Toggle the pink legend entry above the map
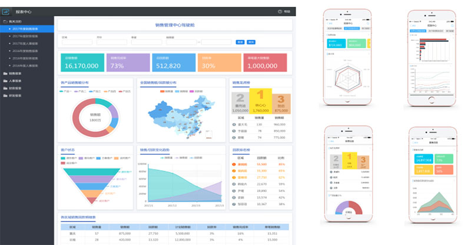 coord(196,91)
